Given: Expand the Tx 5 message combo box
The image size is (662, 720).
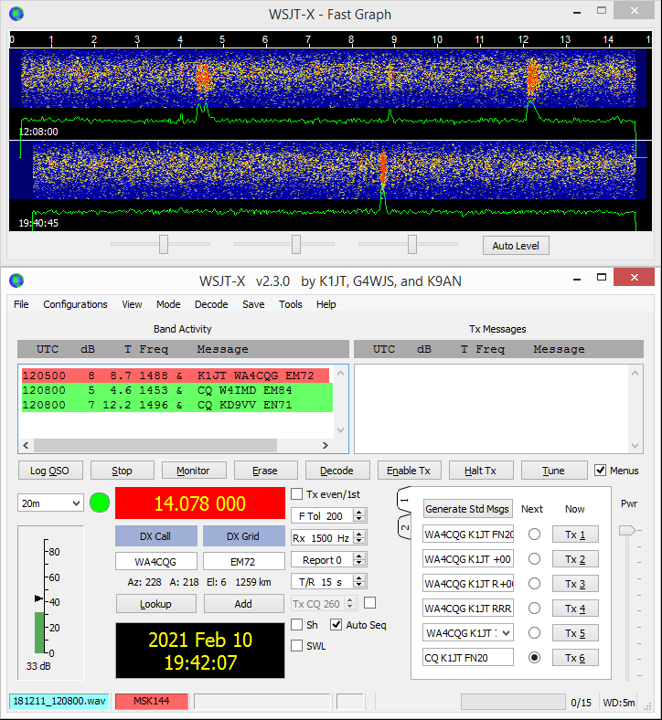Looking at the screenshot, I should (507, 632).
